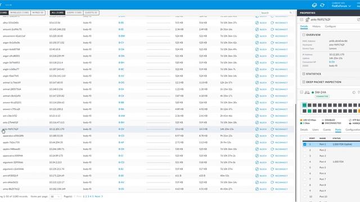The image size is (360, 202).
Task: Check the Port 8 checkbox
Action: (305, 185)
